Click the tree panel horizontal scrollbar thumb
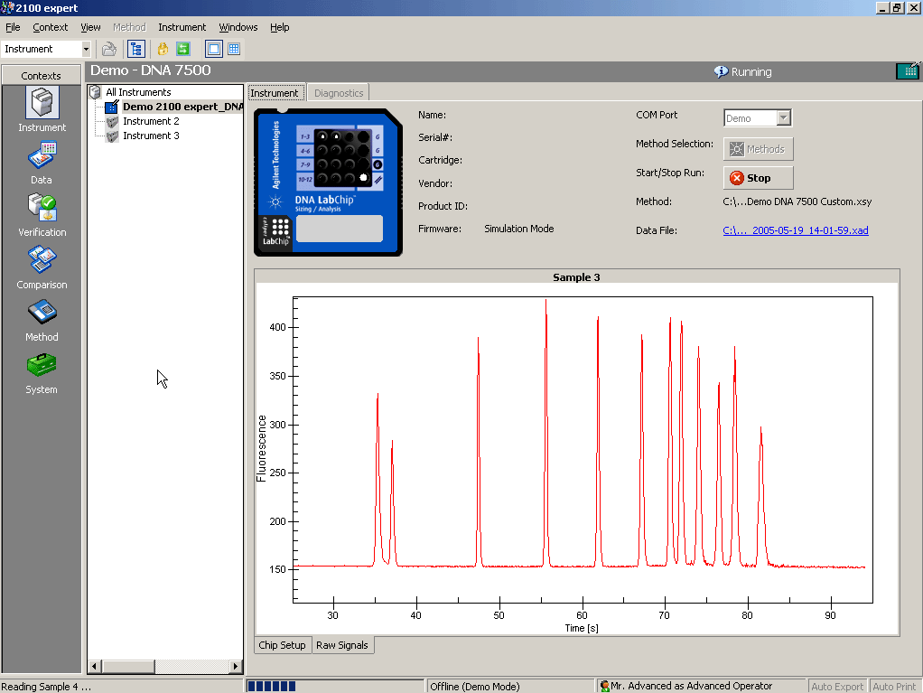 [127, 666]
